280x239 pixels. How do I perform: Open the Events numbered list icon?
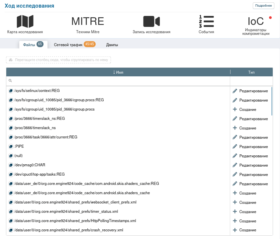206,22
